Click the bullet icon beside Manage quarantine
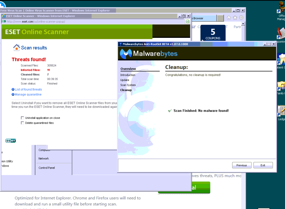 pyautogui.click(x=13, y=94)
